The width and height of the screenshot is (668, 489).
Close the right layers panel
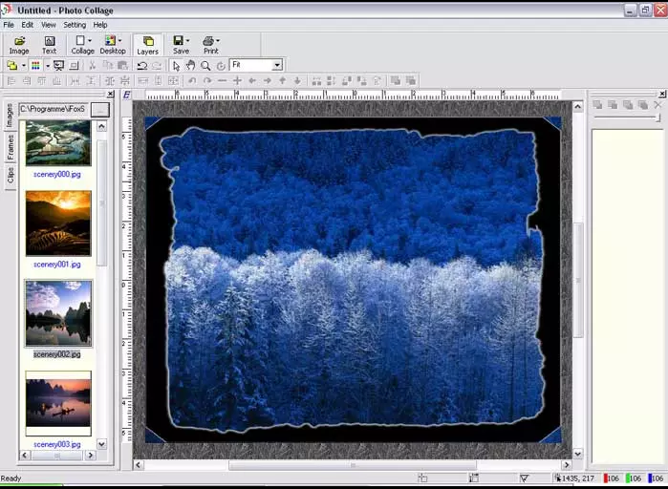point(662,94)
